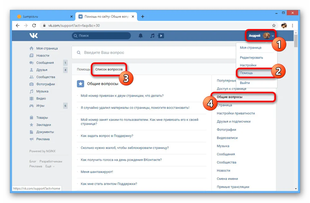Bookmark page with the star icon
Viewport: 310px width, 203px height.
pos(274,25)
